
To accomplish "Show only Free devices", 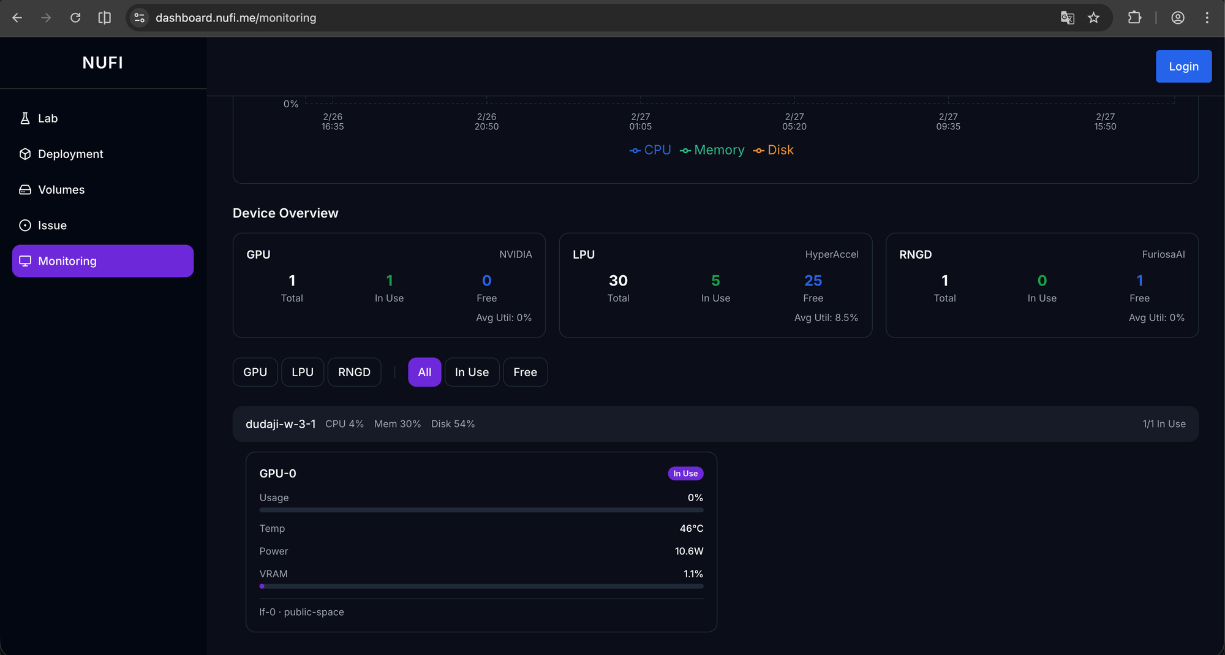I will 525,373.
